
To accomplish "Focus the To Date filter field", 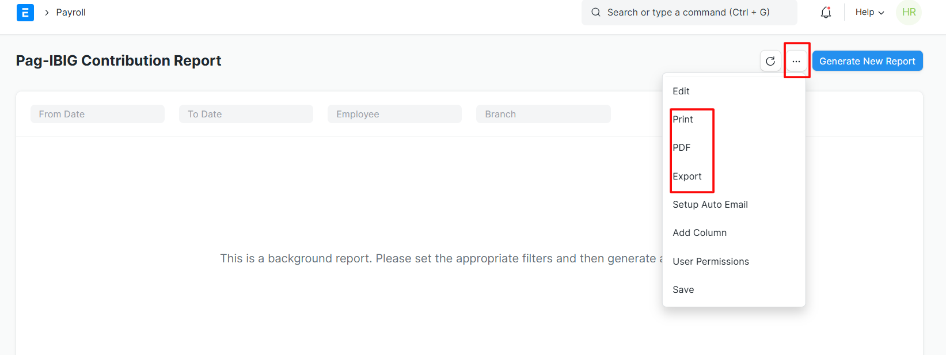I will 246,114.
